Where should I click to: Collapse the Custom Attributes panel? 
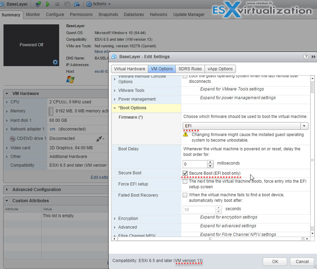(7, 201)
